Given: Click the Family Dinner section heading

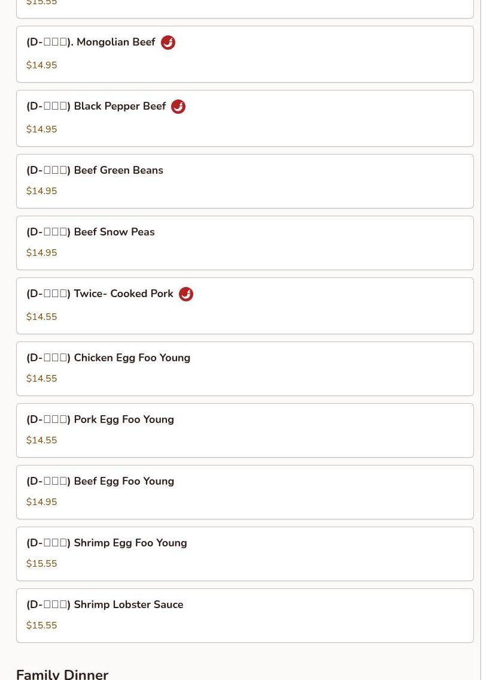Looking at the screenshot, I should (x=62, y=673).
